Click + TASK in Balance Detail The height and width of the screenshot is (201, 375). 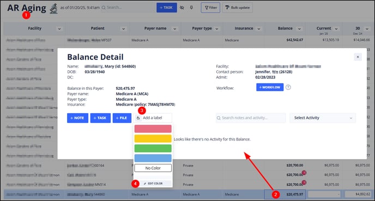[x=100, y=118]
